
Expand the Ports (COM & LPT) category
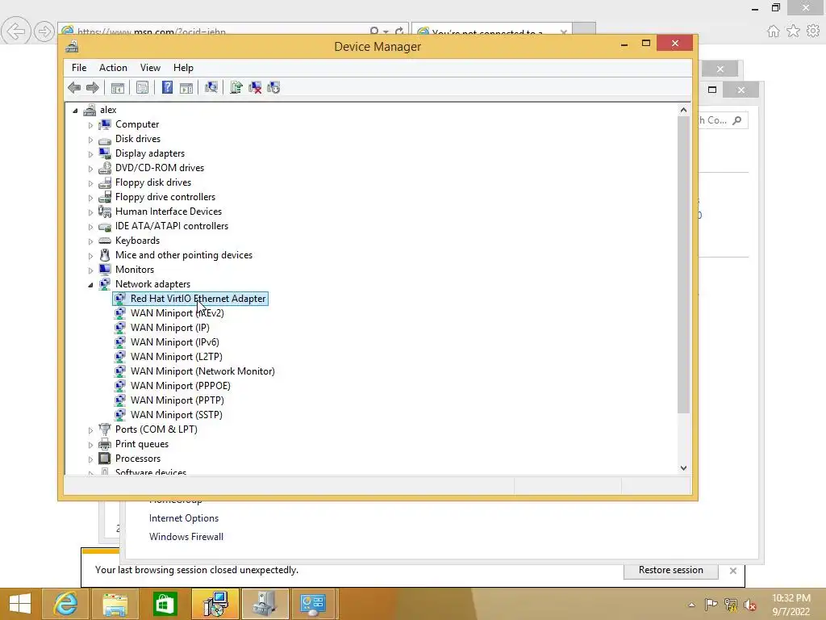pos(90,430)
